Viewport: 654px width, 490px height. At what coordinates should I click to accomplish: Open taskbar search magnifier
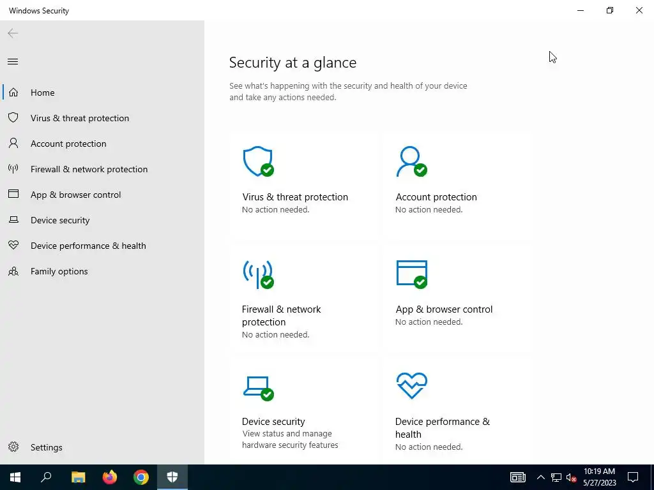(46, 477)
